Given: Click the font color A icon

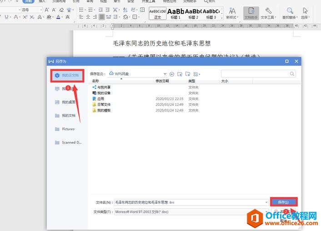Looking at the screenshot, I should [58, 17].
